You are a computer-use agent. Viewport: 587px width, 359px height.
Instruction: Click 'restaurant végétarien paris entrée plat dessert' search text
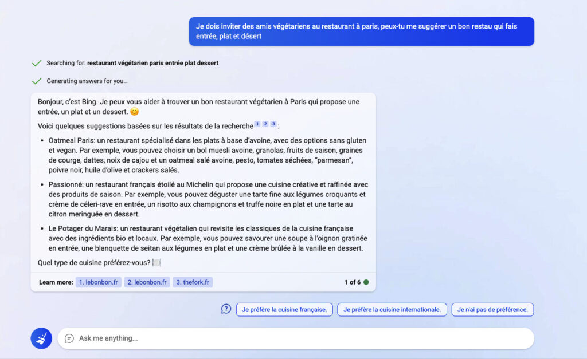point(152,63)
